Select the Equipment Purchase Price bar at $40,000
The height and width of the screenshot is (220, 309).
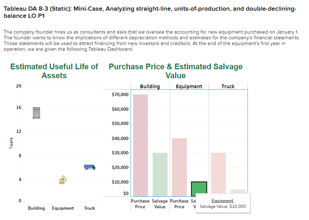179,165
